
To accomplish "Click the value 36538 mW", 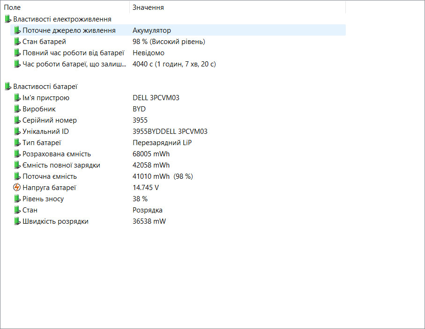I will point(149,221).
